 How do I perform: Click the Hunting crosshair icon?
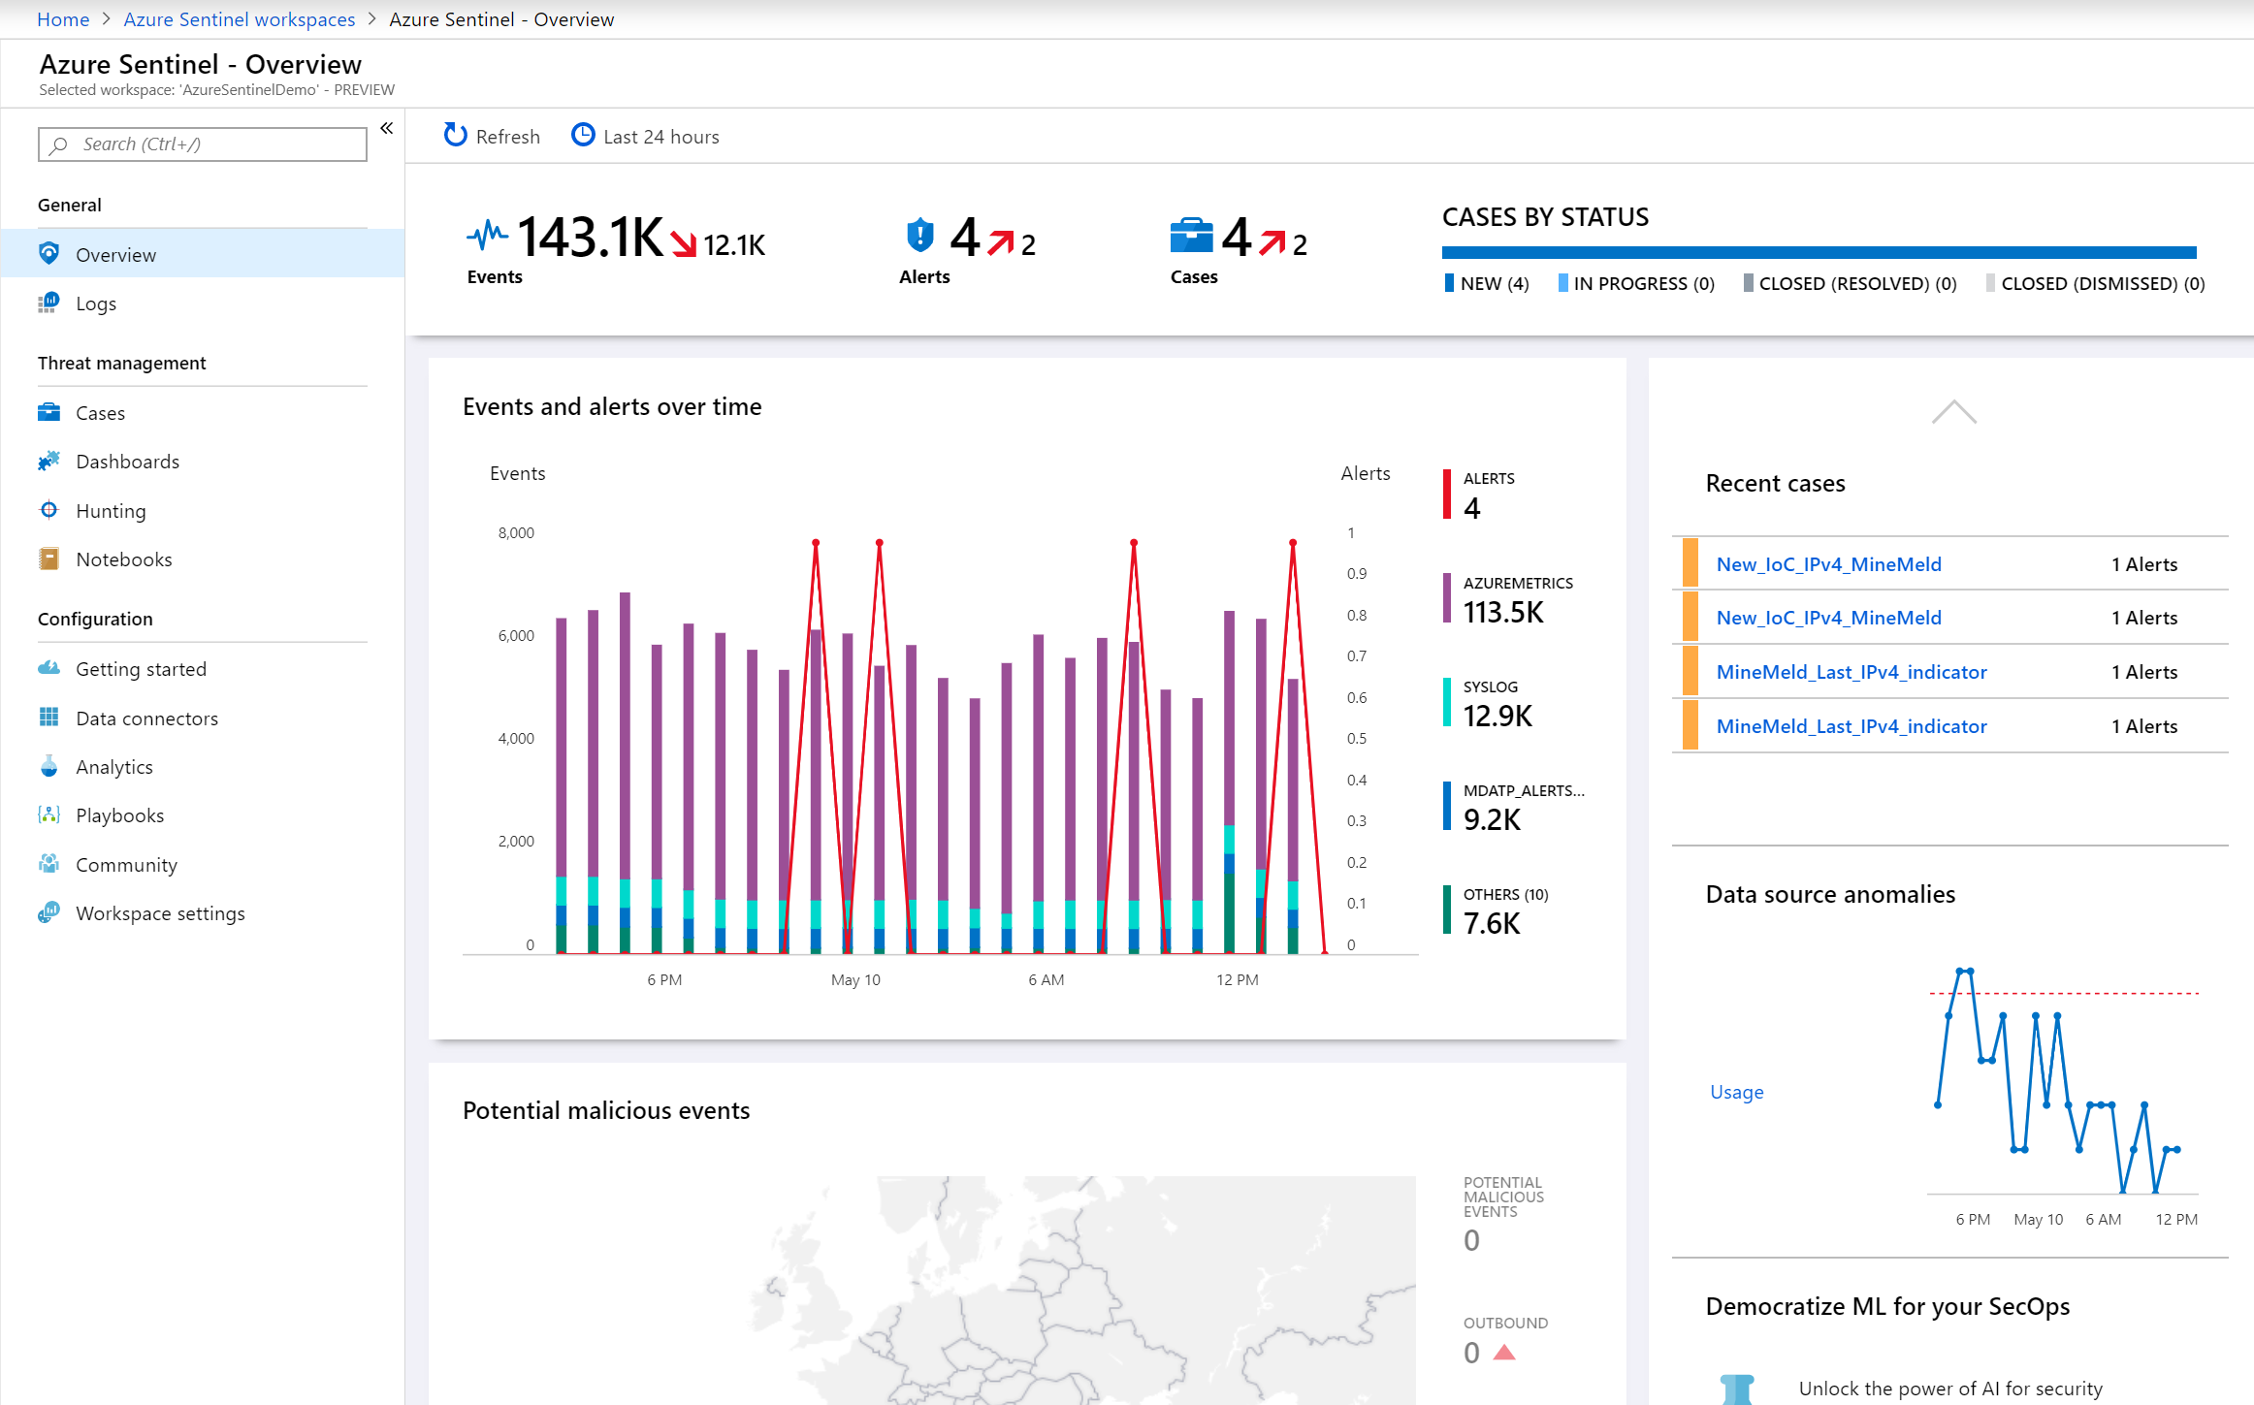pyautogui.click(x=48, y=510)
